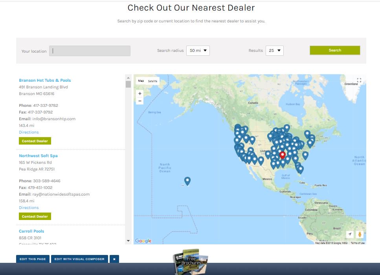Click phone number 417-337-9782
The height and width of the screenshot is (275, 380).
click(x=46, y=106)
